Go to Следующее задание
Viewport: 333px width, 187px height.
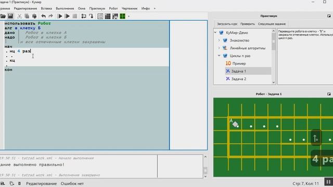click(272, 24)
